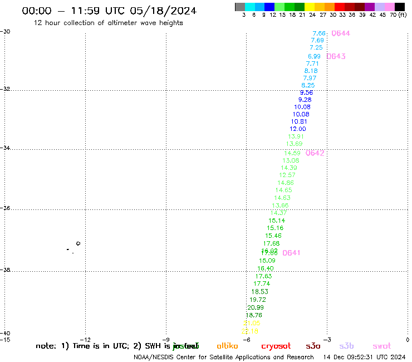Click the green value 16.40
Viewport: 412px width, 362px height.
coord(266,268)
